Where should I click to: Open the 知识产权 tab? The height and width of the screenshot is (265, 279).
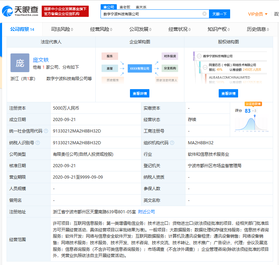coord(218,29)
